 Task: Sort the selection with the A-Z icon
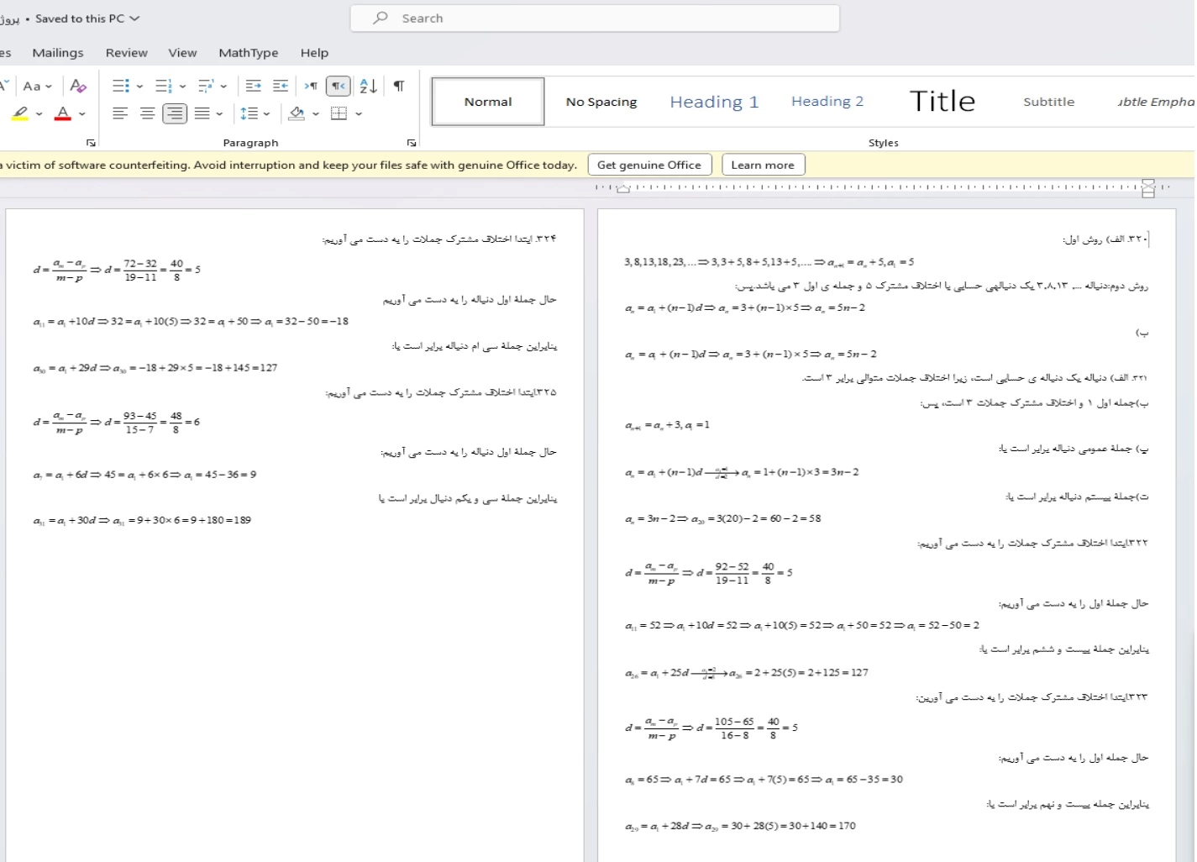click(368, 87)
